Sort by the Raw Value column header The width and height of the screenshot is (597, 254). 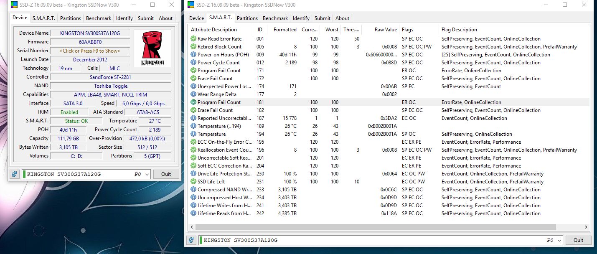point(381,30)
